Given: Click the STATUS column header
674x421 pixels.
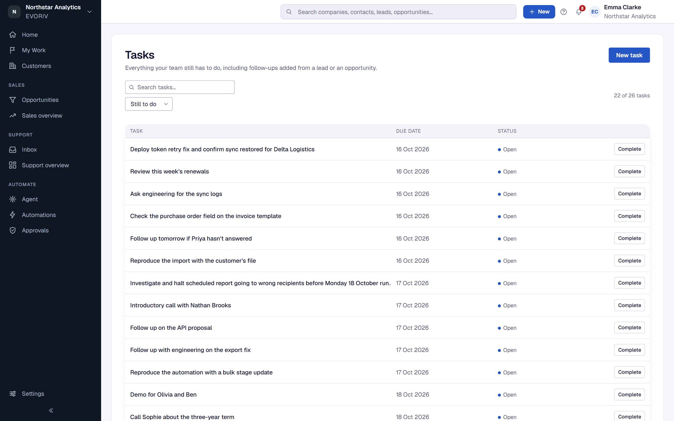Looking at the screenshot, I should click(x=507, y=131).
